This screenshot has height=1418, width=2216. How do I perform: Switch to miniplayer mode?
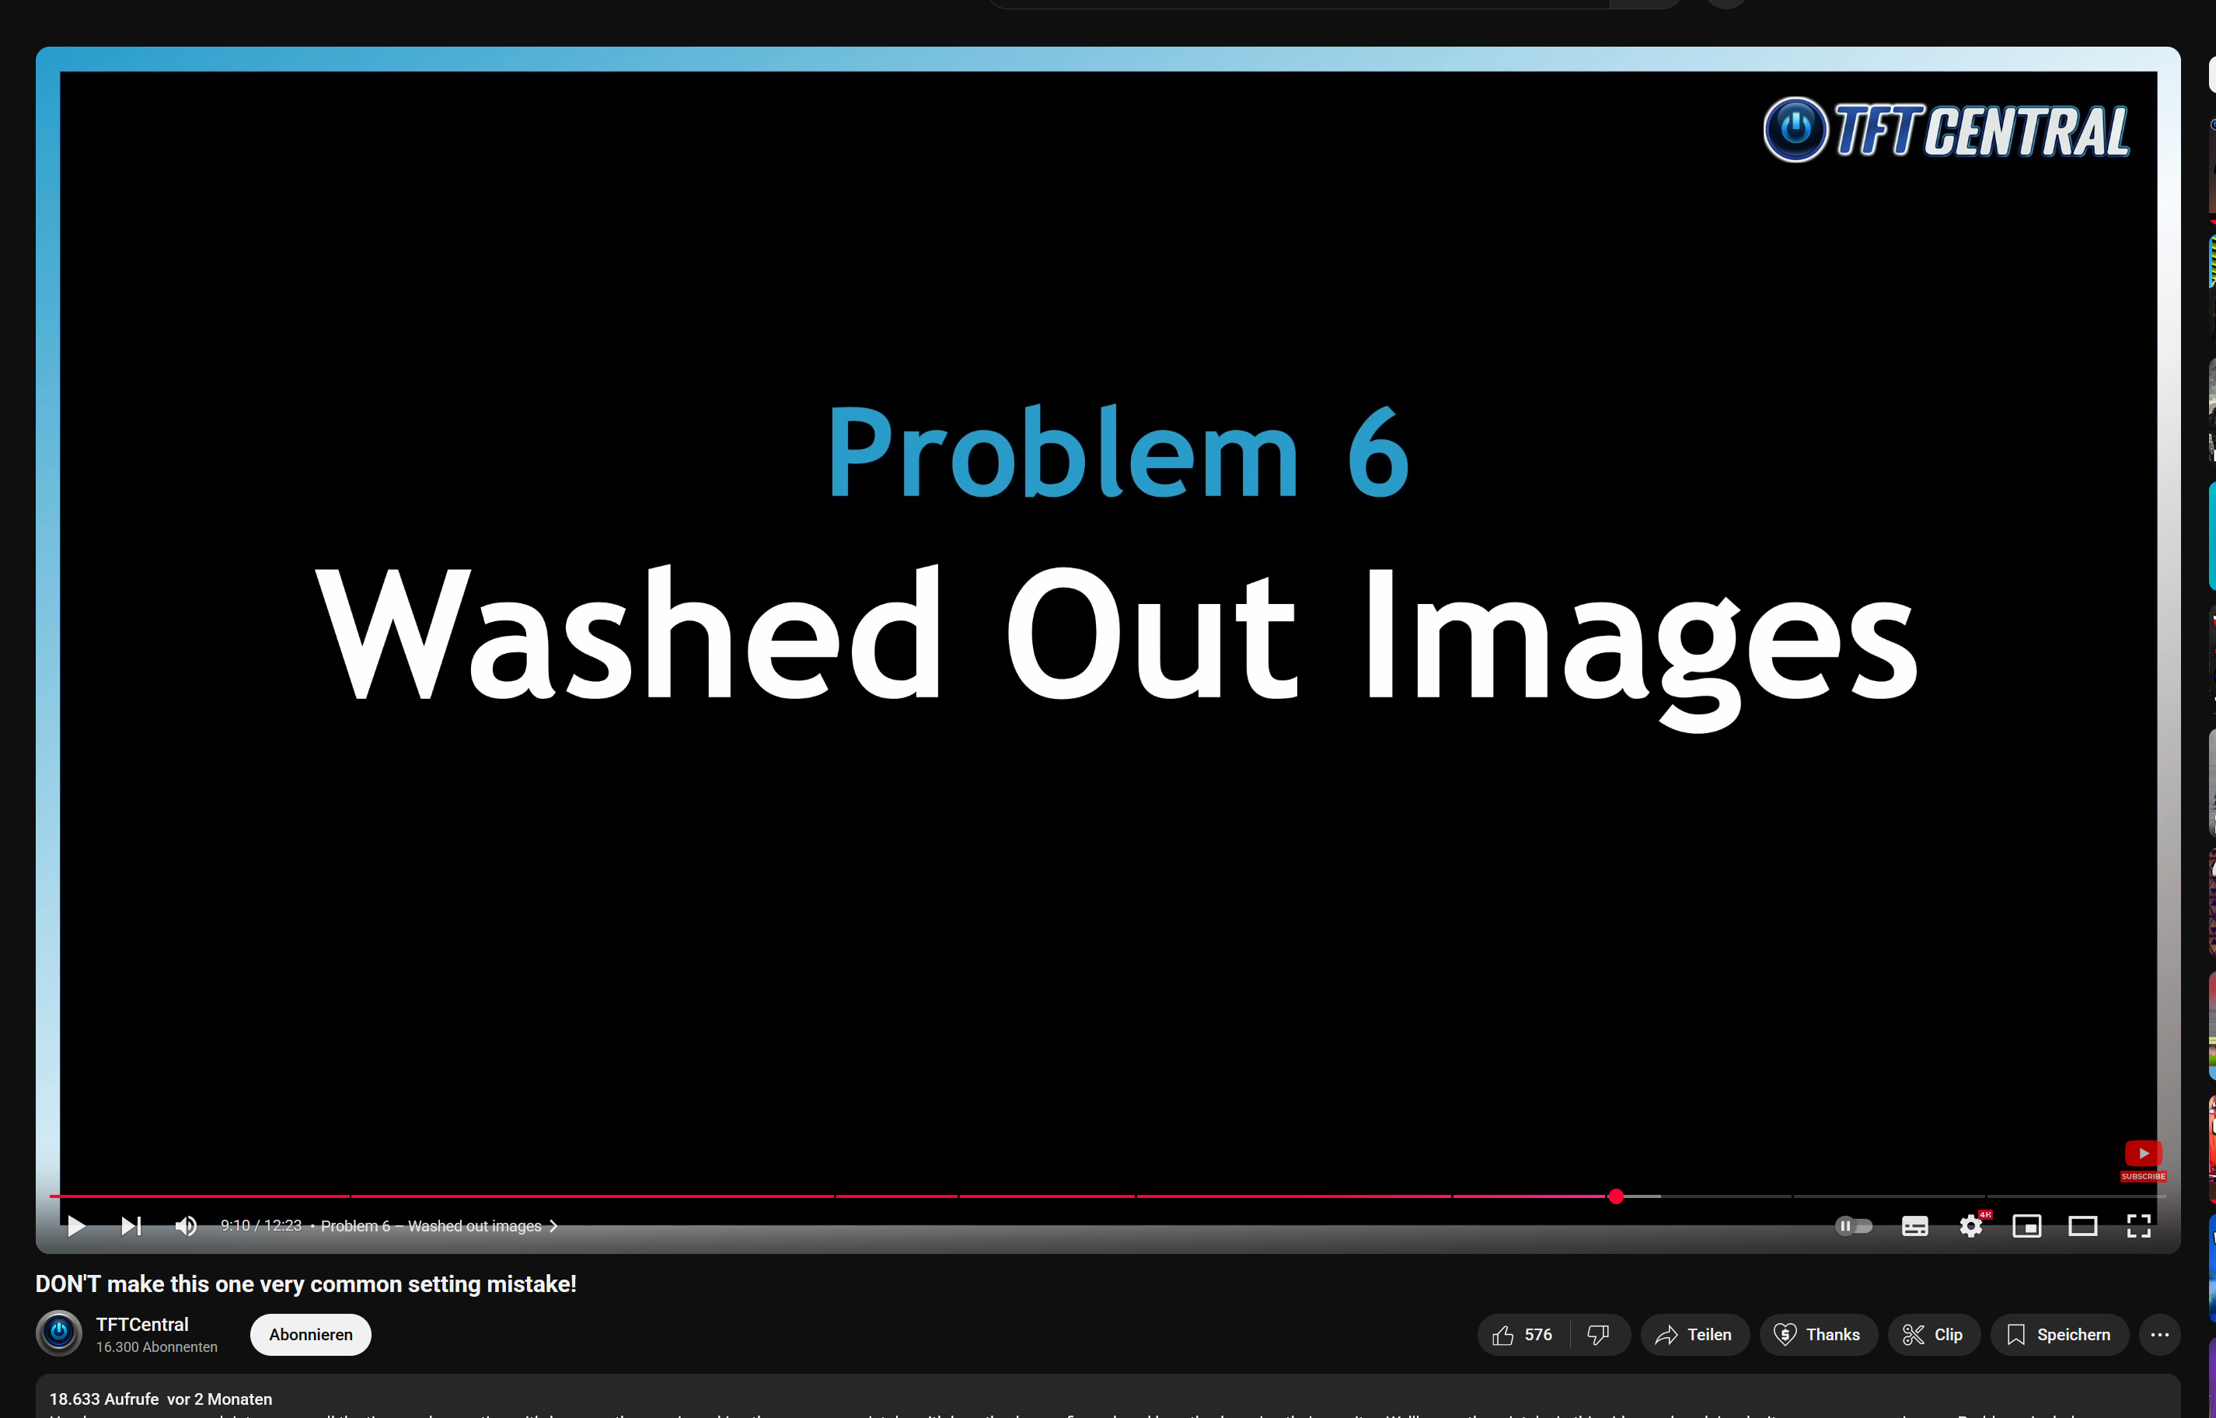tap(2026, 1225)
